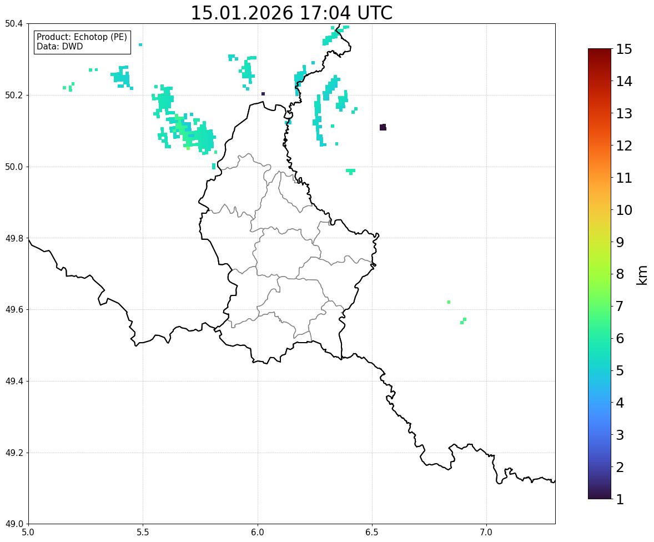Click the 'Product: Echotop (PE)' legend line
The image size is (654, 542).
click(x=82, y=37)
